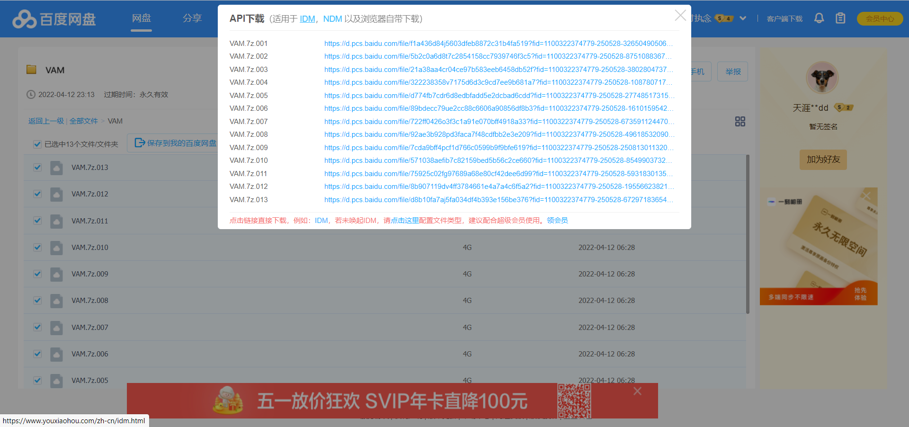The width and height of the screenshot is (909, 427).
Task: Close the side advertisement card
Action: [866, 196]
